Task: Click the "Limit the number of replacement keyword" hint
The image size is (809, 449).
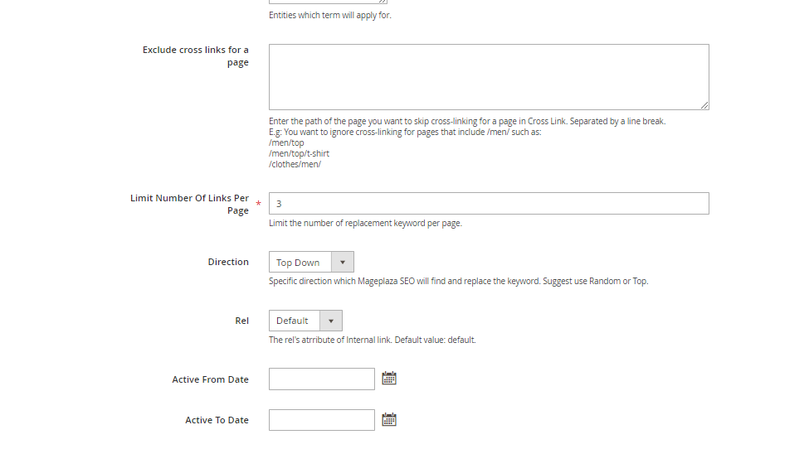Action: [x=365, y=223]
